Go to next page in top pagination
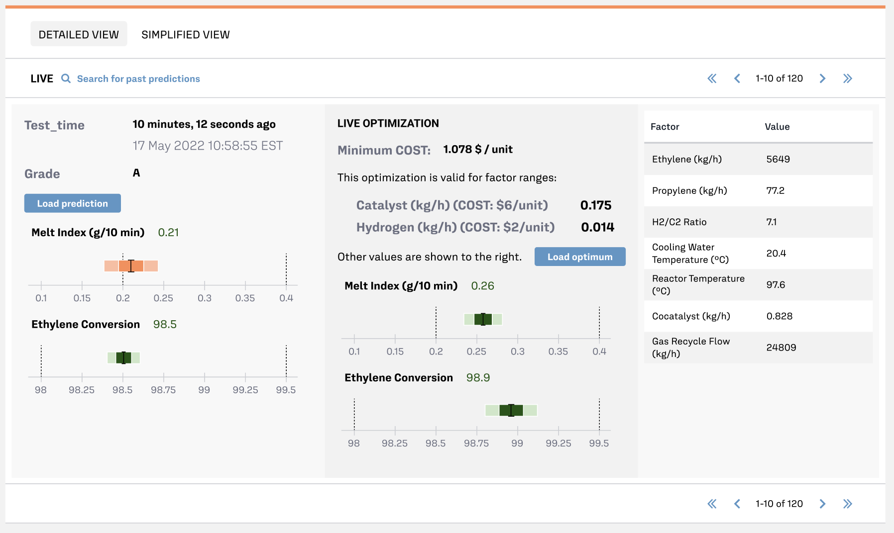 822,79
